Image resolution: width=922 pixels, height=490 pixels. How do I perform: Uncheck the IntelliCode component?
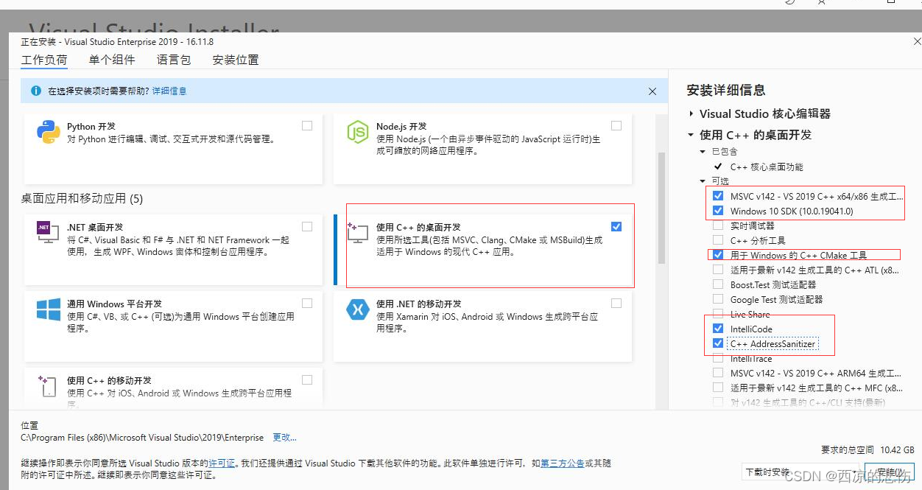coord(718,329)
